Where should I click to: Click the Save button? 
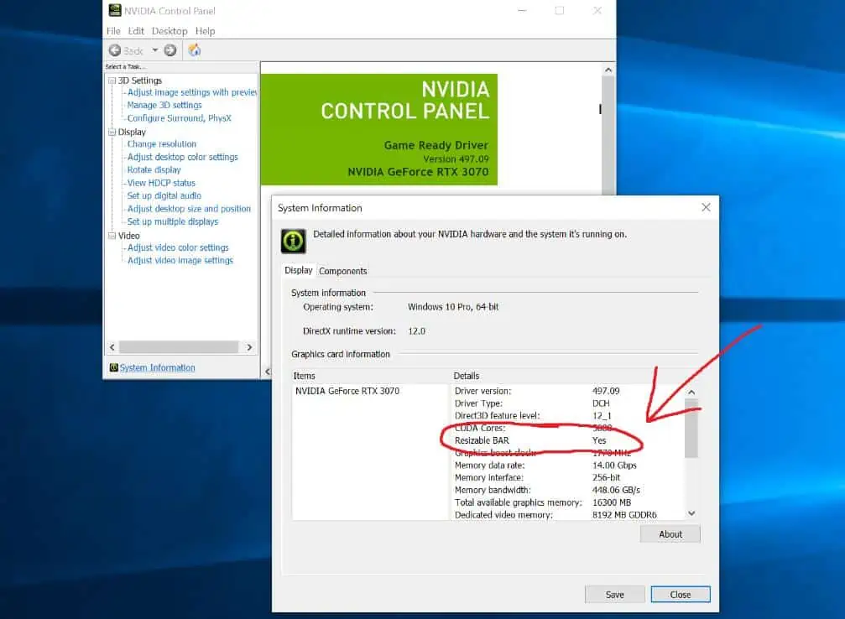pyautogui.click(x=614, y=594)
